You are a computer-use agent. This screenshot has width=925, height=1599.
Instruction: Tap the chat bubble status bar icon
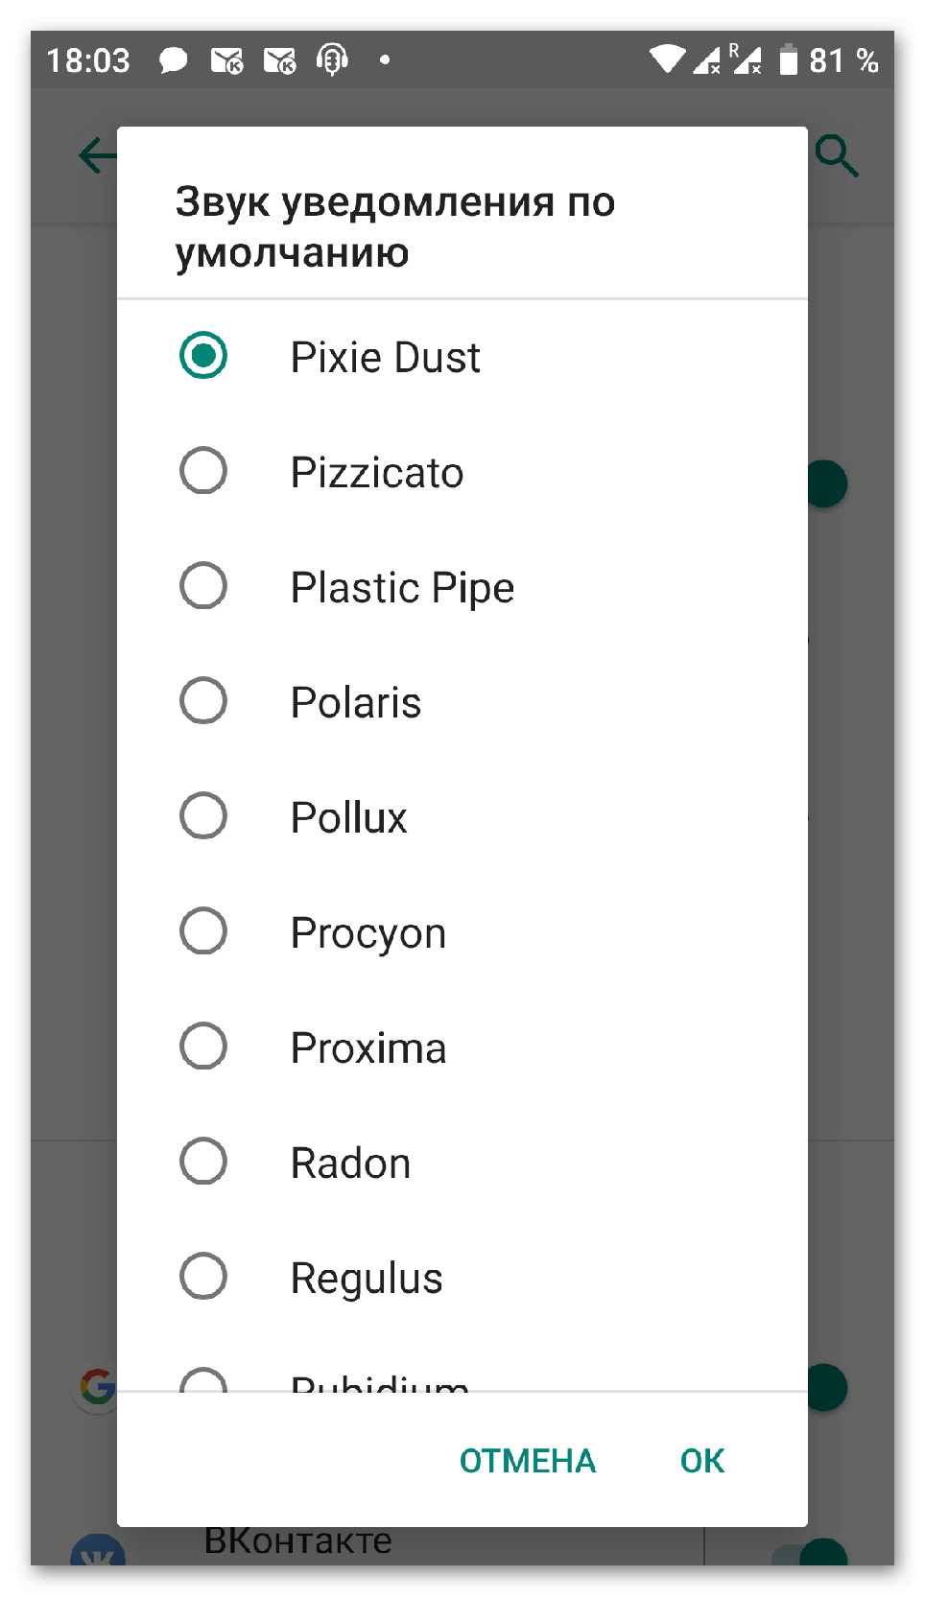pyautogui.click(x=173, y=60)
